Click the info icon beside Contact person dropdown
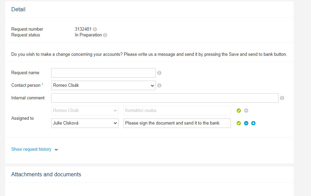311x196 pixels. [159, 85]
